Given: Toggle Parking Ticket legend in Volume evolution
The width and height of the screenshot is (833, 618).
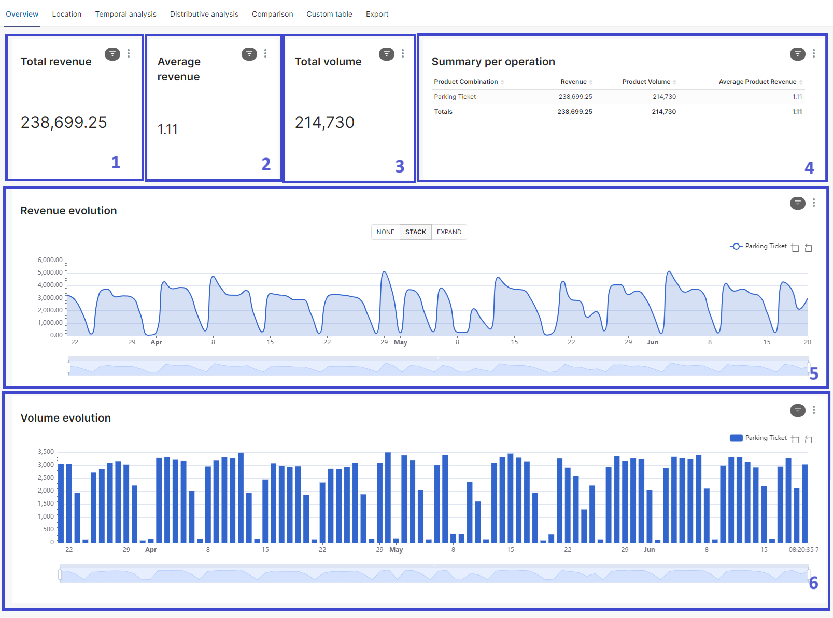Looking at the screenshot, I should (758, 438).
